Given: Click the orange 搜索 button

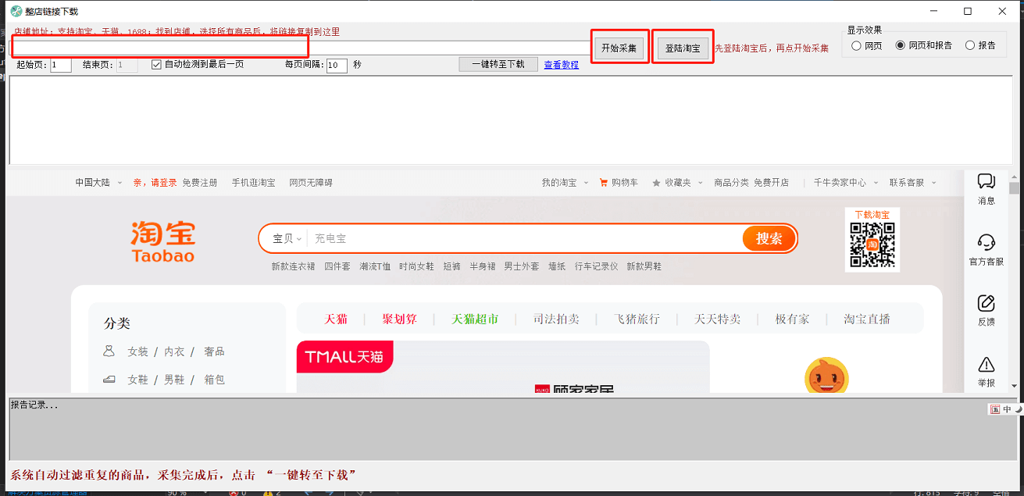Looking at the screenshot, I should 769,238.
